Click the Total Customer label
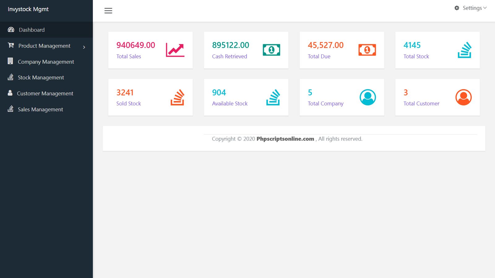Viewport: 495px width, 278px height. click(421, 103)
